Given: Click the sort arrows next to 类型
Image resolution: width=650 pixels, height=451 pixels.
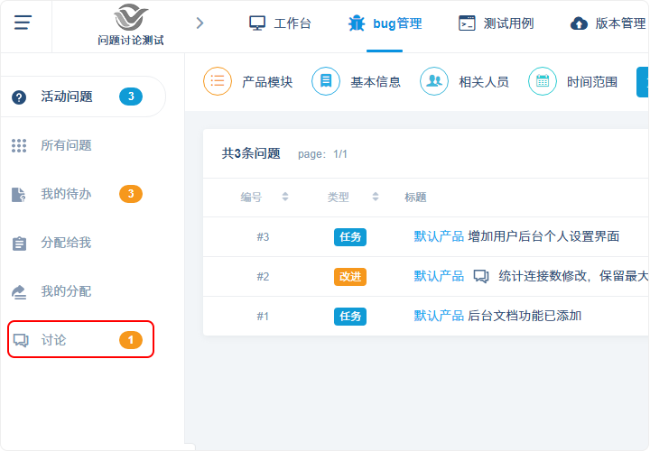Looking at the screenshot, I should click(376, 197).
